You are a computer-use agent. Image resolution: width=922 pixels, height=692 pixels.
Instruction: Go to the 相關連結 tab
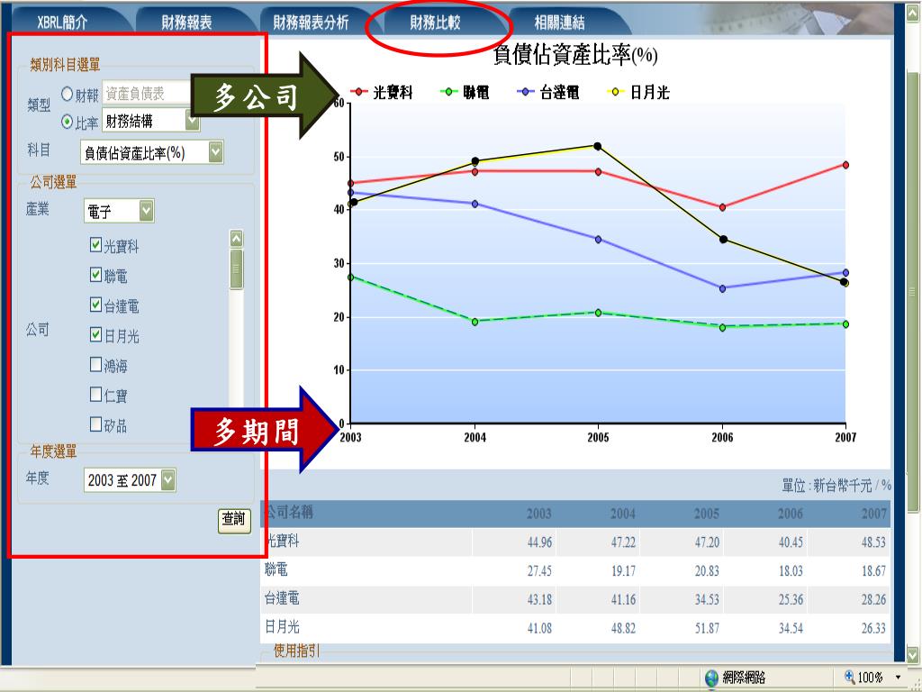coord(559,23)
